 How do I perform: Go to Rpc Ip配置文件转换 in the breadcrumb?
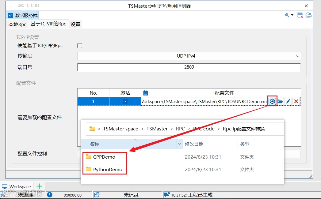click(244, 129)
